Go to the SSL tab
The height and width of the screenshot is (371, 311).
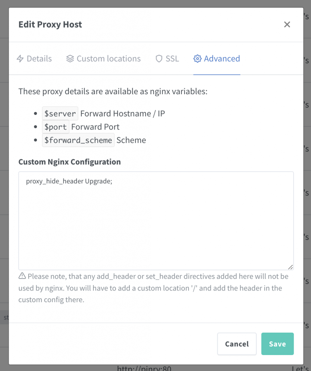pyautogui.click(x=167, y=59)
